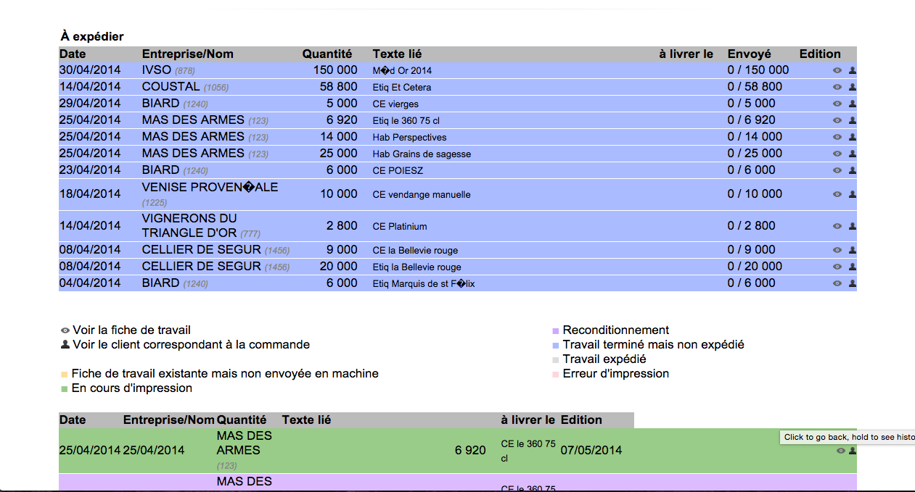The width and height of the screenshot is (915, 492).
Task: Click person icon for Etiq la Bellevie rouge
Action: coord(853,267)
